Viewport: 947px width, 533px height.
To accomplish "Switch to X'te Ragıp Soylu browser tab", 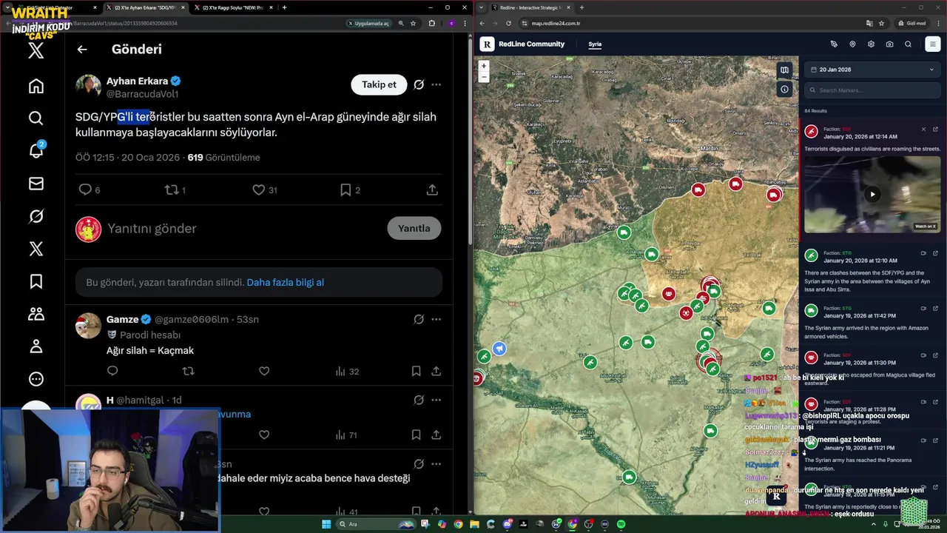I will pyautogui.click(x=233, y=7).
